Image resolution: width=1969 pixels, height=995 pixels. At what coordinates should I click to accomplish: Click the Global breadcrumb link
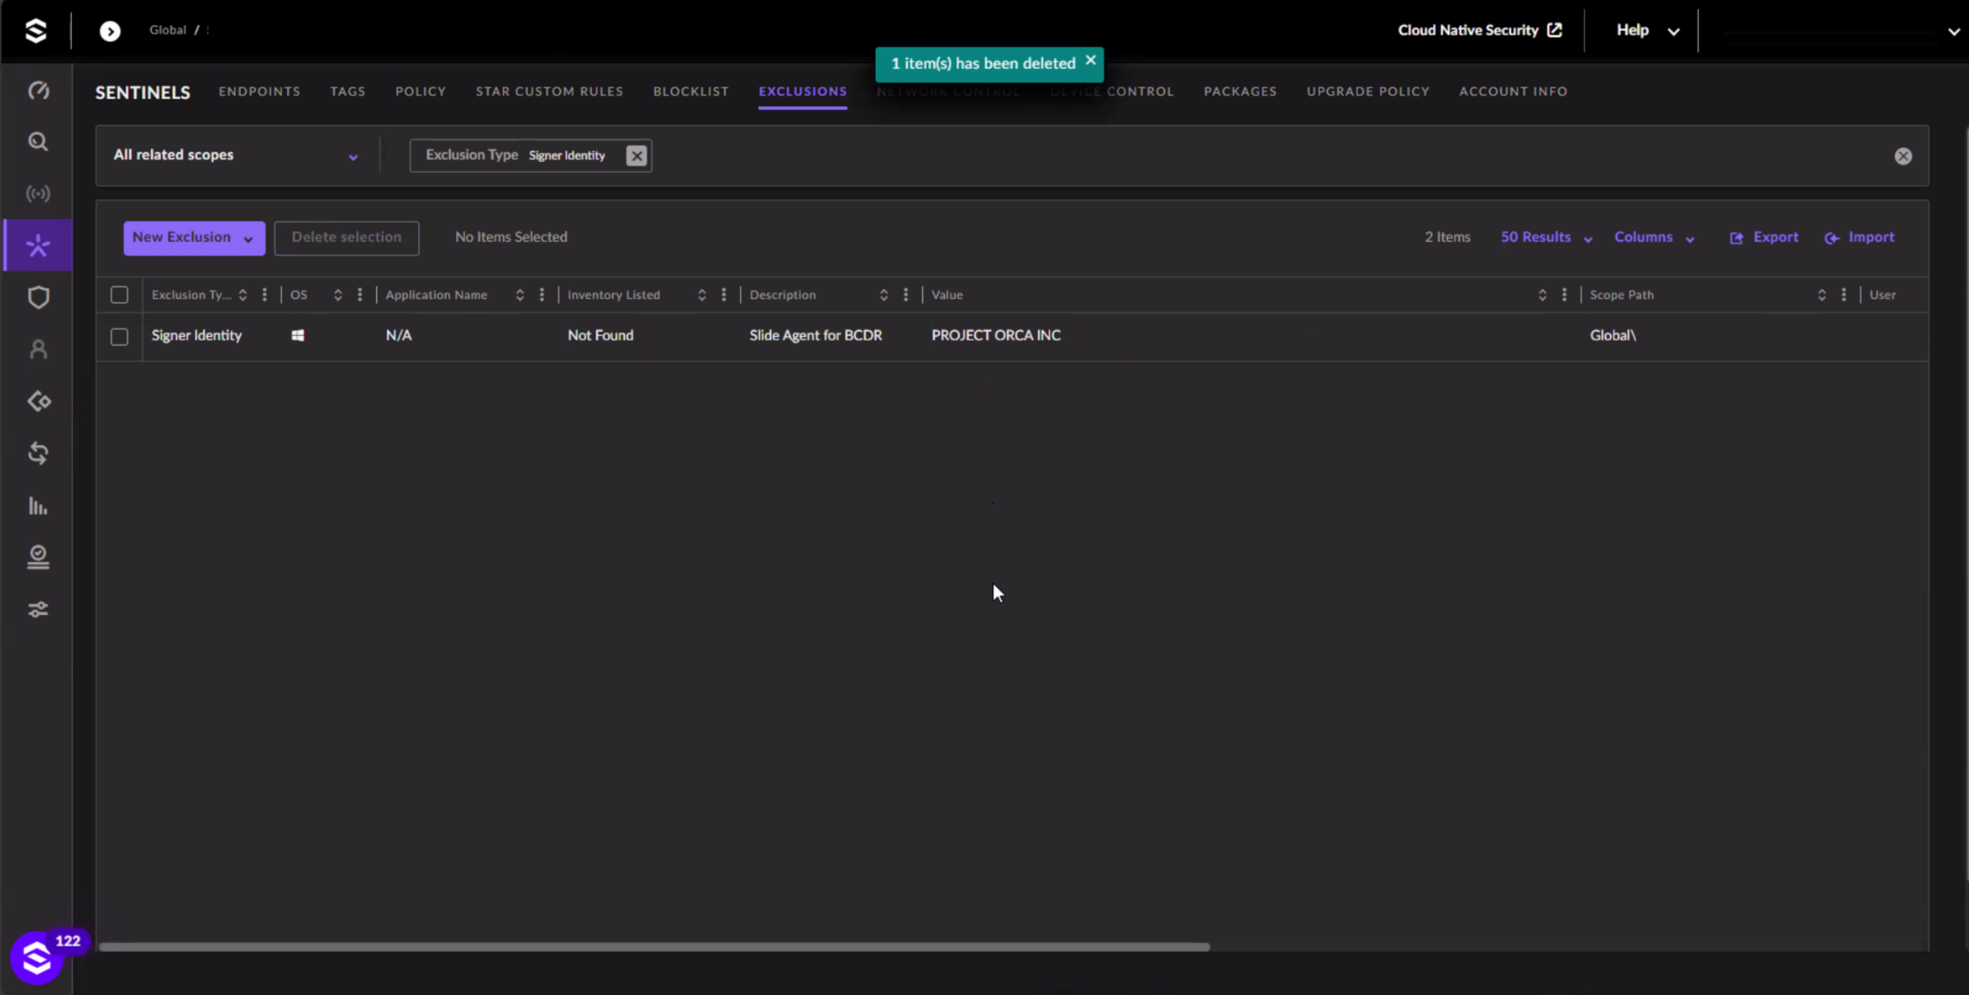[x=168, y=30]
